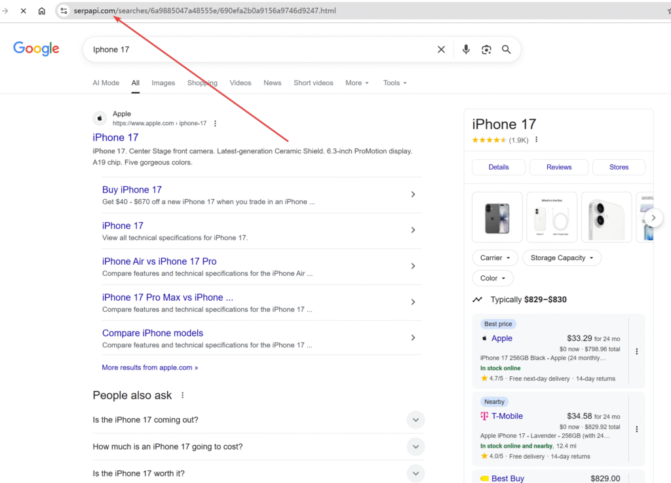Click the voice search microphone icon
The height and width of the screenshot is (483, 671).
pos(466,50)
